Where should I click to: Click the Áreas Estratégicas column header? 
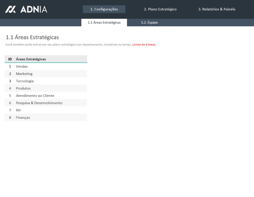coord(31,59)
